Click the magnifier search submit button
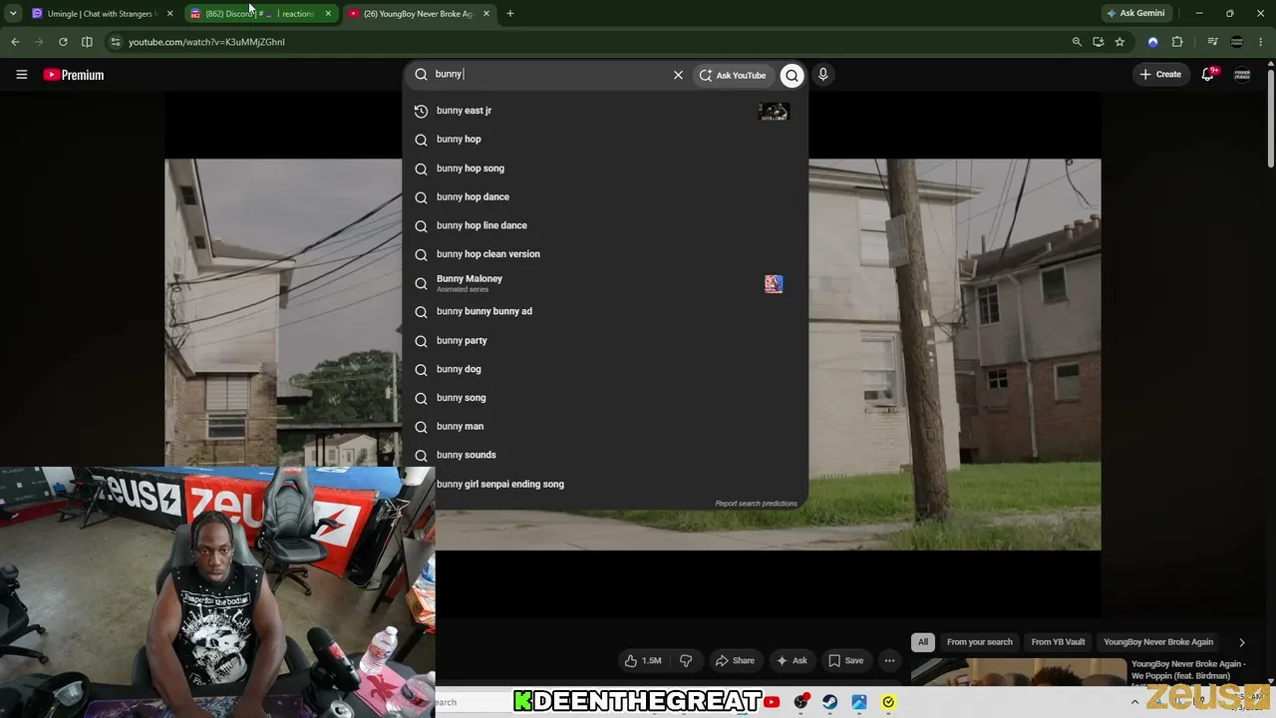 coord(792,75)
